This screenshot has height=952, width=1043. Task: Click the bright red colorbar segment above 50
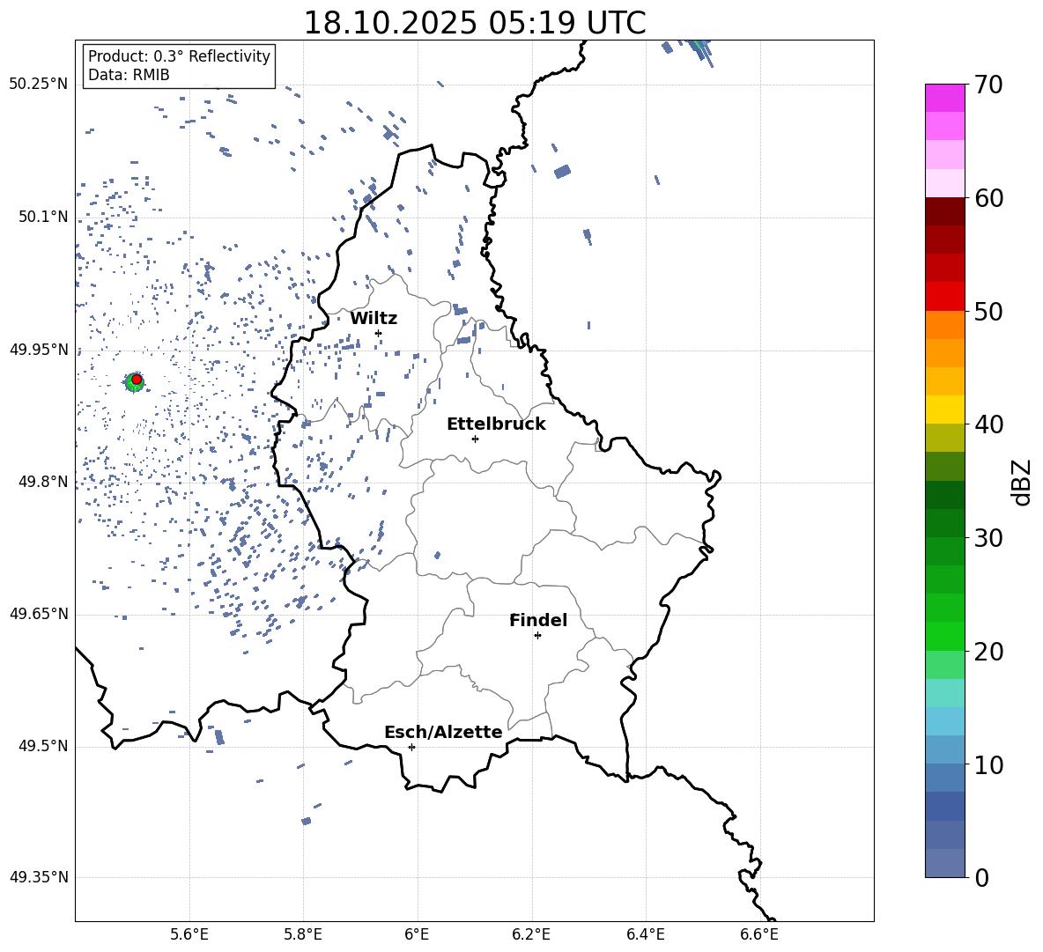pos(944,297)
